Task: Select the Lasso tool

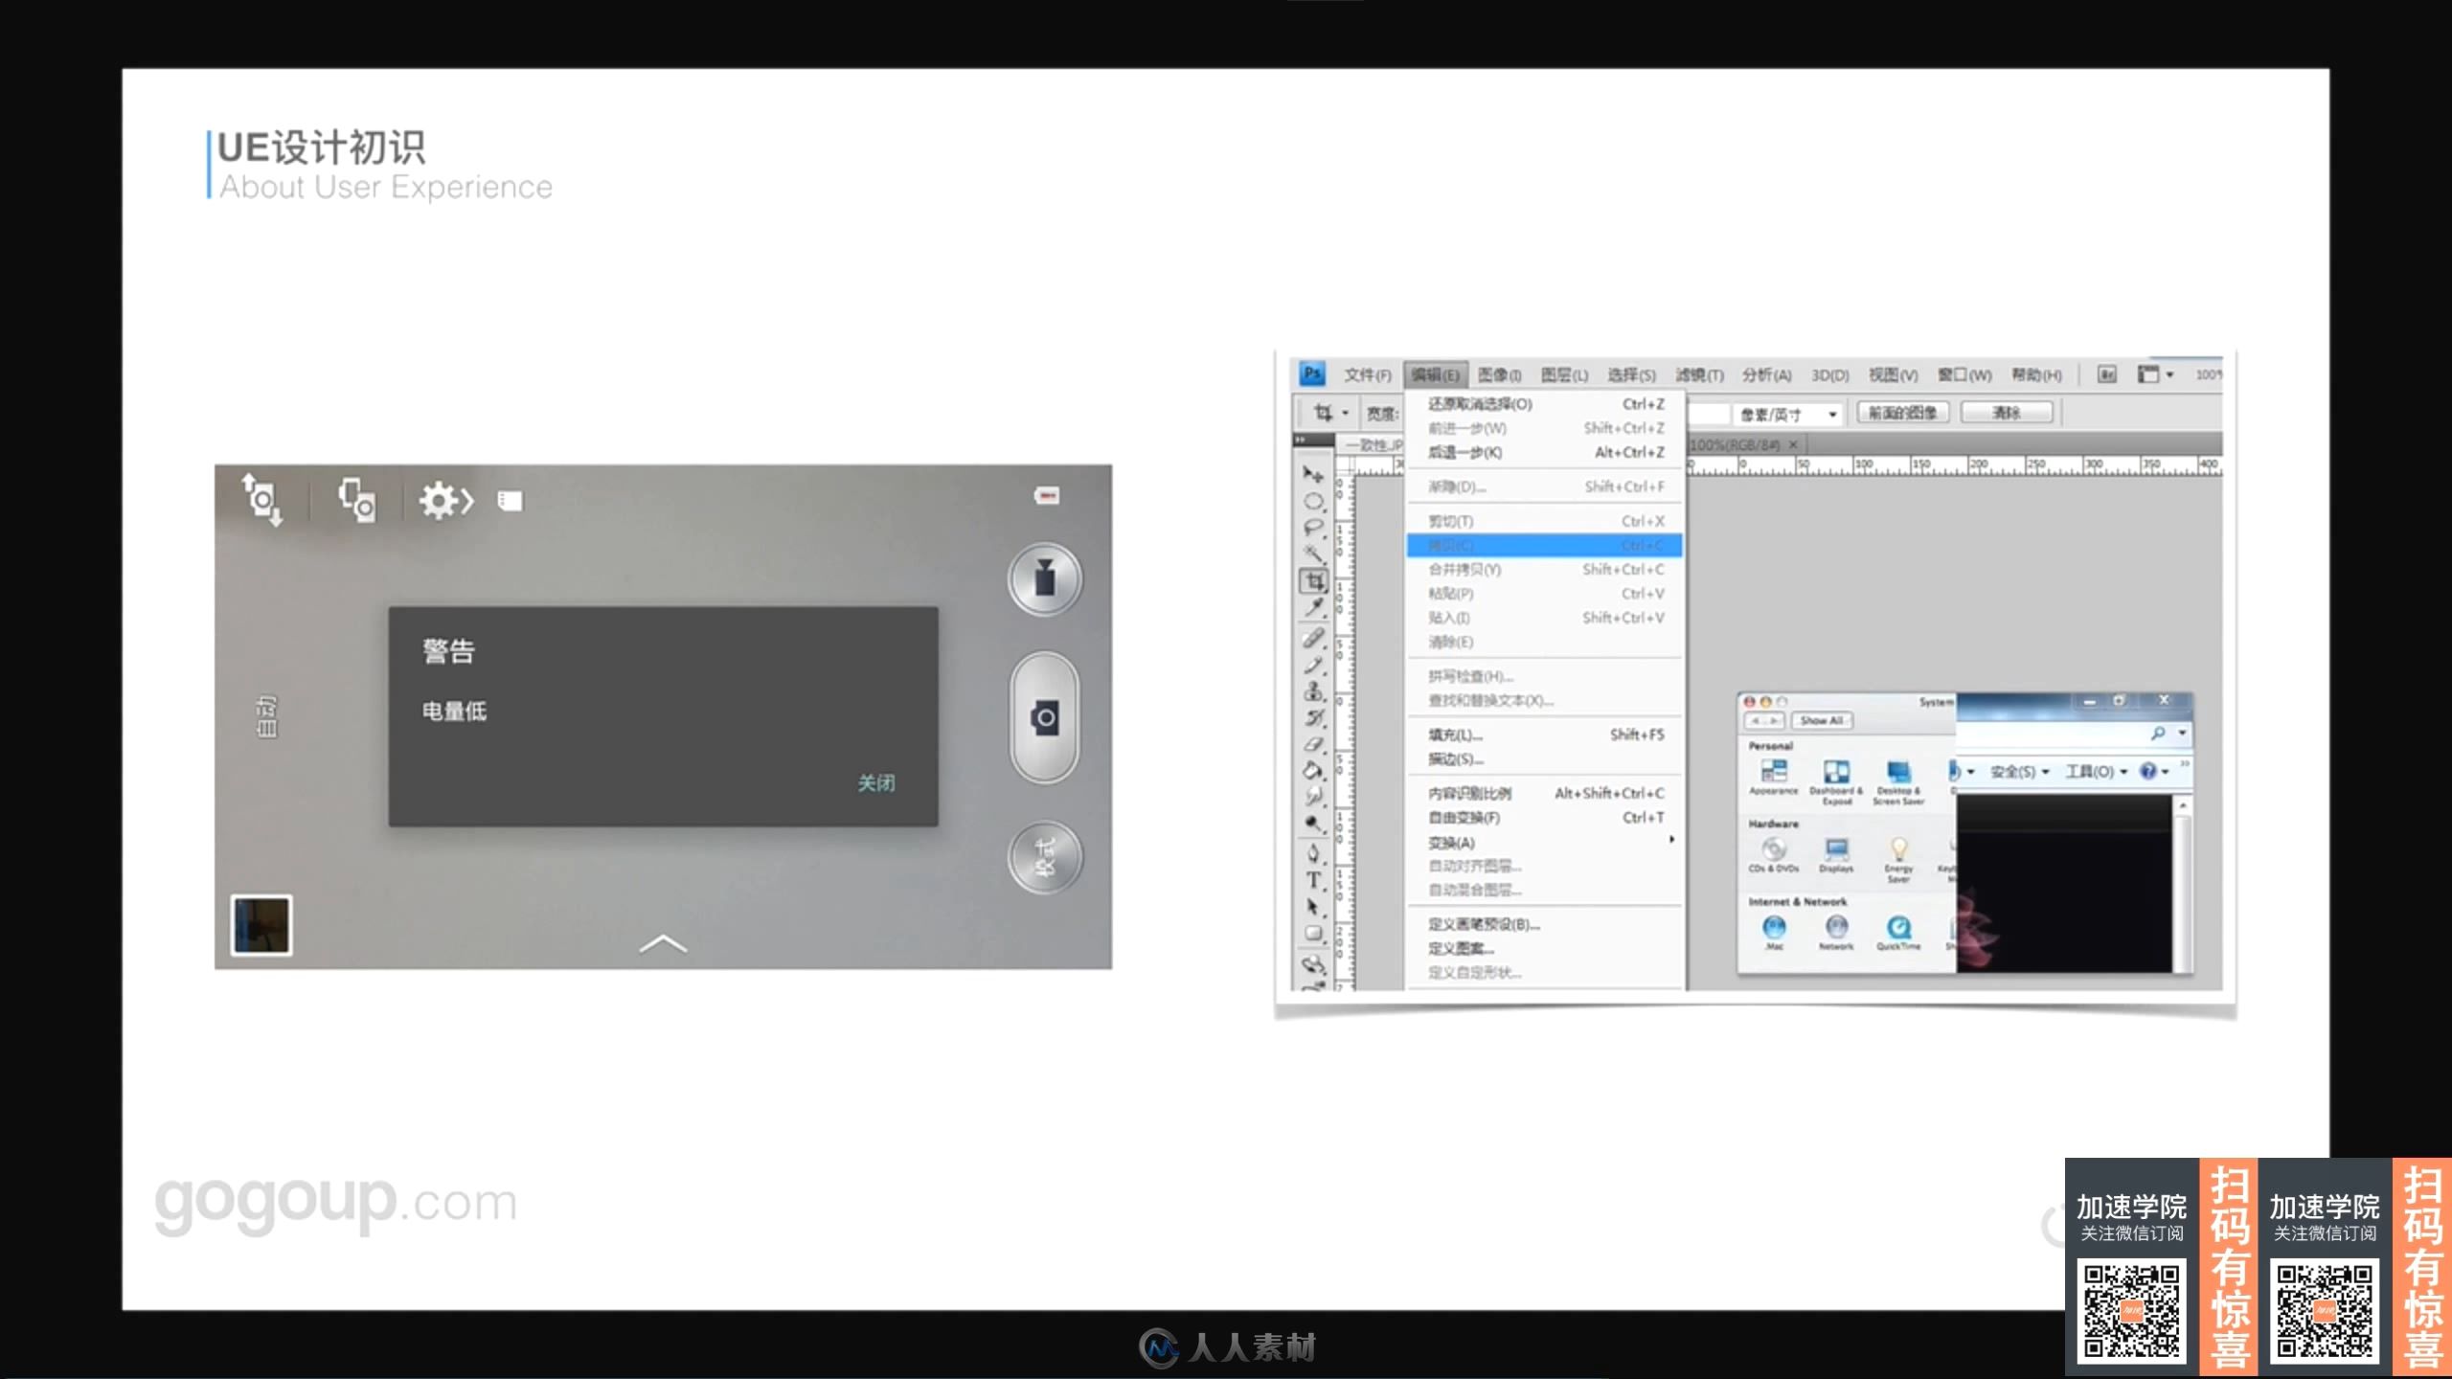Action: tap(1313, 527)
